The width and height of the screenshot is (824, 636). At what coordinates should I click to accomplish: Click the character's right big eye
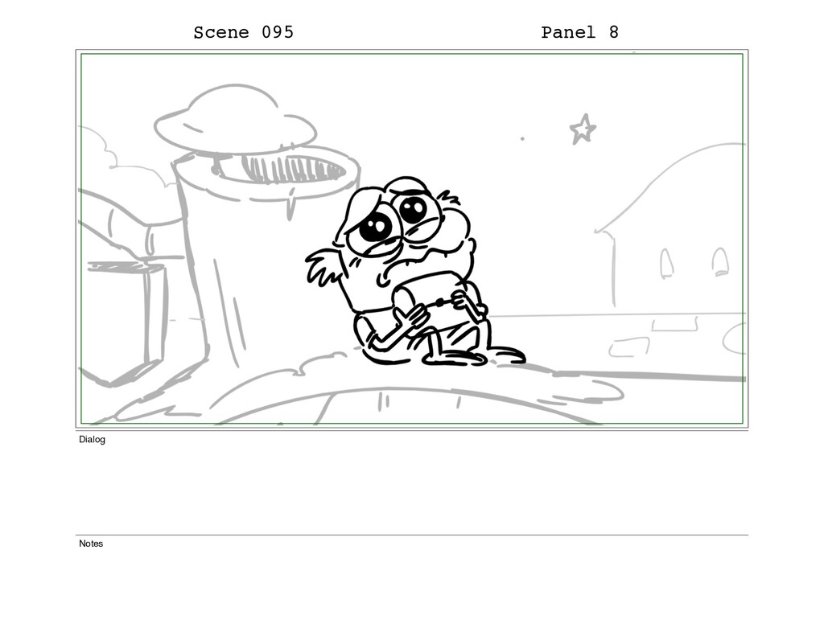(414, 209)
